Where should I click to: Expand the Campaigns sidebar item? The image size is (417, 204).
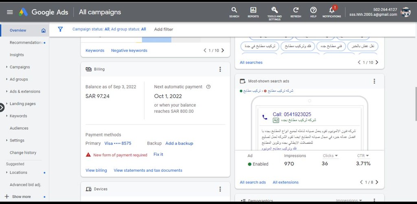tap(7, 67)
